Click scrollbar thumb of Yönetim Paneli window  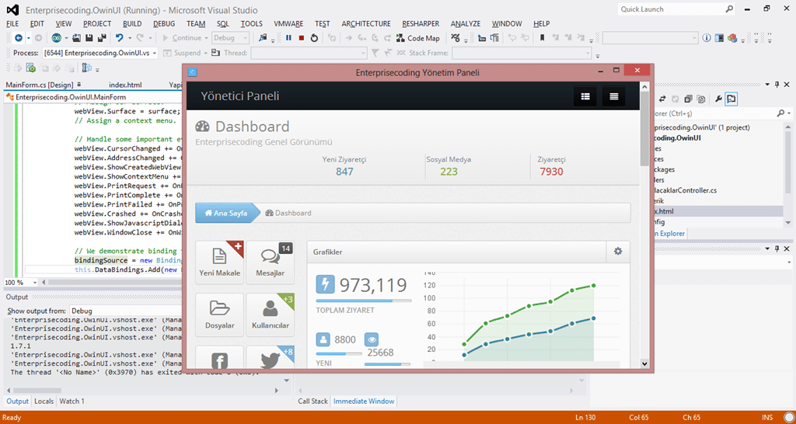point(644,128)
